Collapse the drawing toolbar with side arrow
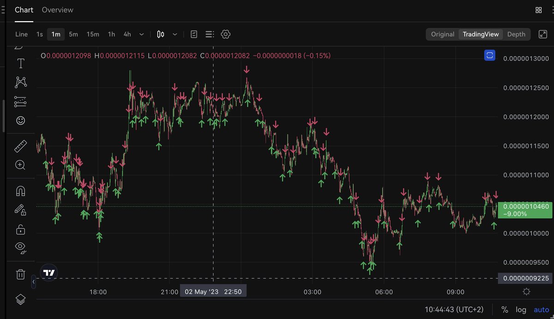 point(33,282)
